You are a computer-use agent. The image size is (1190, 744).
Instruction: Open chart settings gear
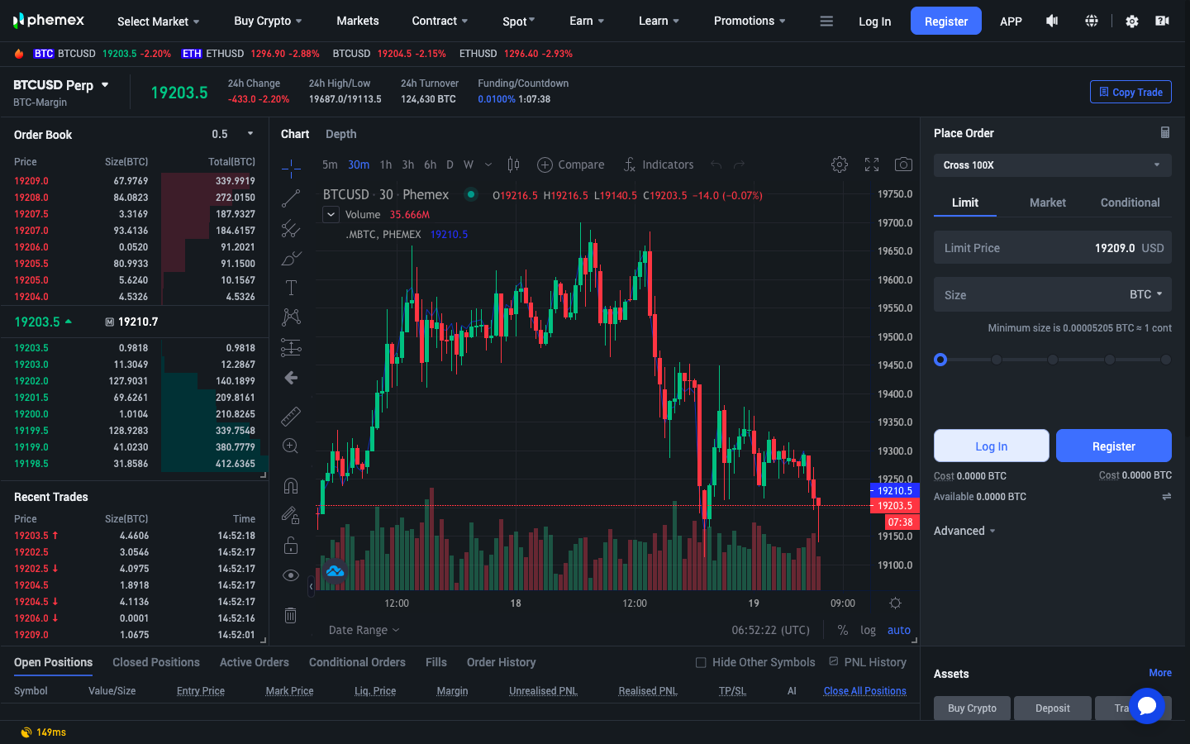pyautogui.click(x=840, y=165)
